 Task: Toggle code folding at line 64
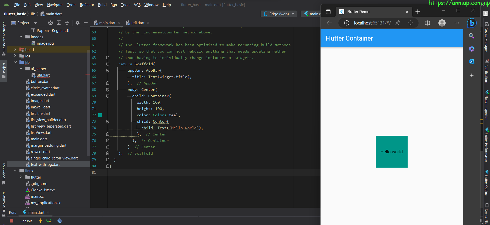click(x=108, y=64)
